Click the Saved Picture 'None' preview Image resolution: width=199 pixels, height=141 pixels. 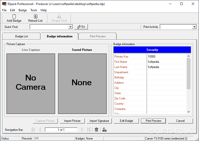click(x=82, y=84)
